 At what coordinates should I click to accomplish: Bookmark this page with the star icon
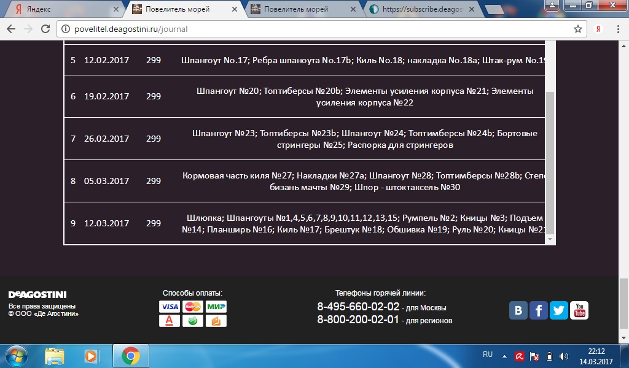pyautogui.click(x=577, y=29)
